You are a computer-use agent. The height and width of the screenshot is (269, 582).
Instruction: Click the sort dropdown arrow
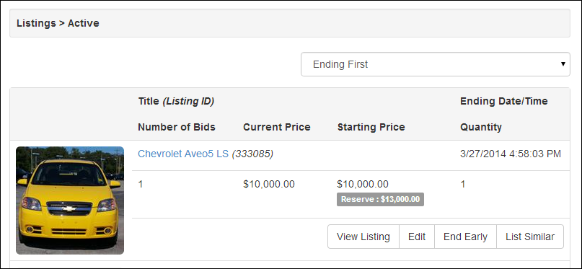(563, 64)
